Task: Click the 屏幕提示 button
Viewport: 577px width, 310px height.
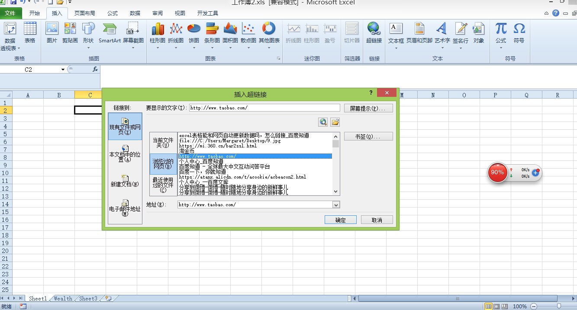Action: [x=368, y=108]
